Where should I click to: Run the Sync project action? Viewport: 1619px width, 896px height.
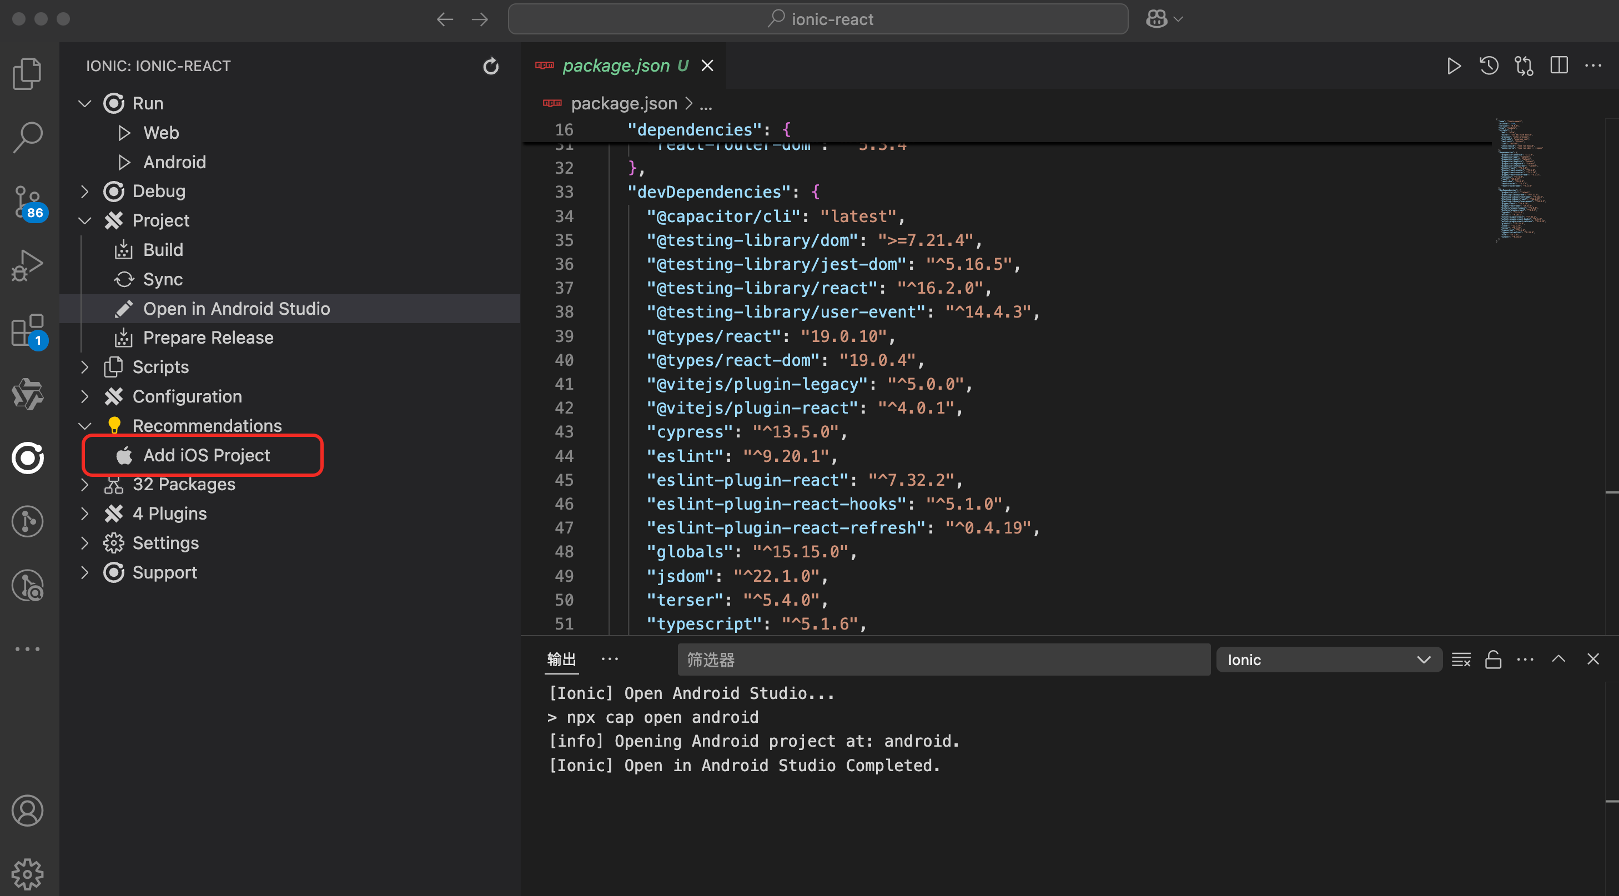click(163, 280)
